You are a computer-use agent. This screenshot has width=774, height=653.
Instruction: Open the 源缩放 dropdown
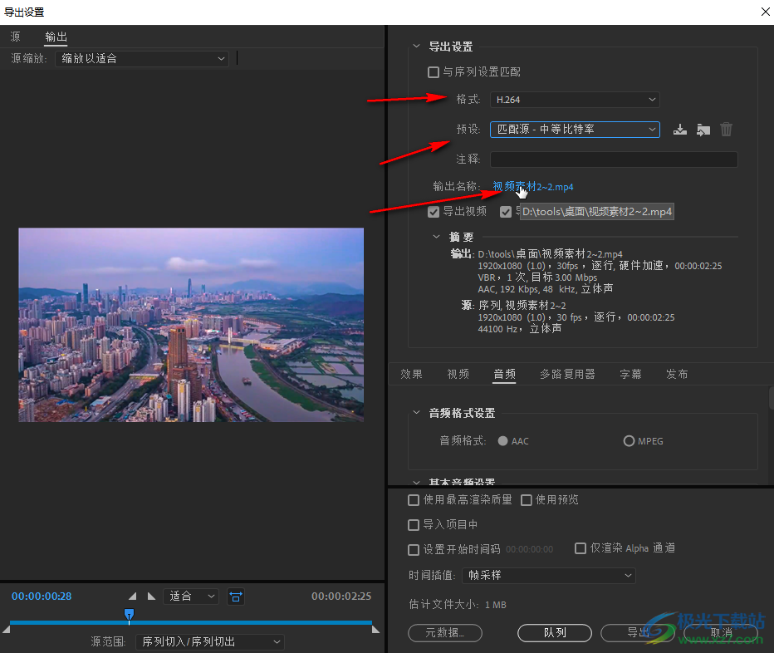142,59
